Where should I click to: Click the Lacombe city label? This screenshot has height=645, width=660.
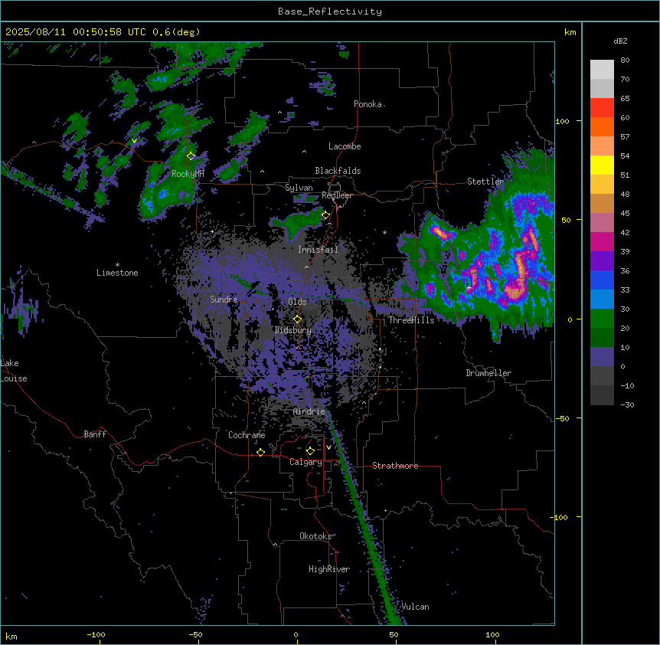click(x=345, y=146)
